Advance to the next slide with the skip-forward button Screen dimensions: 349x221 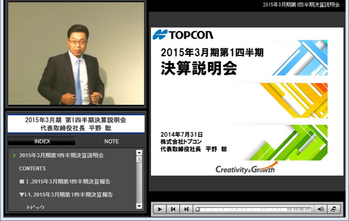pos(186,209)
